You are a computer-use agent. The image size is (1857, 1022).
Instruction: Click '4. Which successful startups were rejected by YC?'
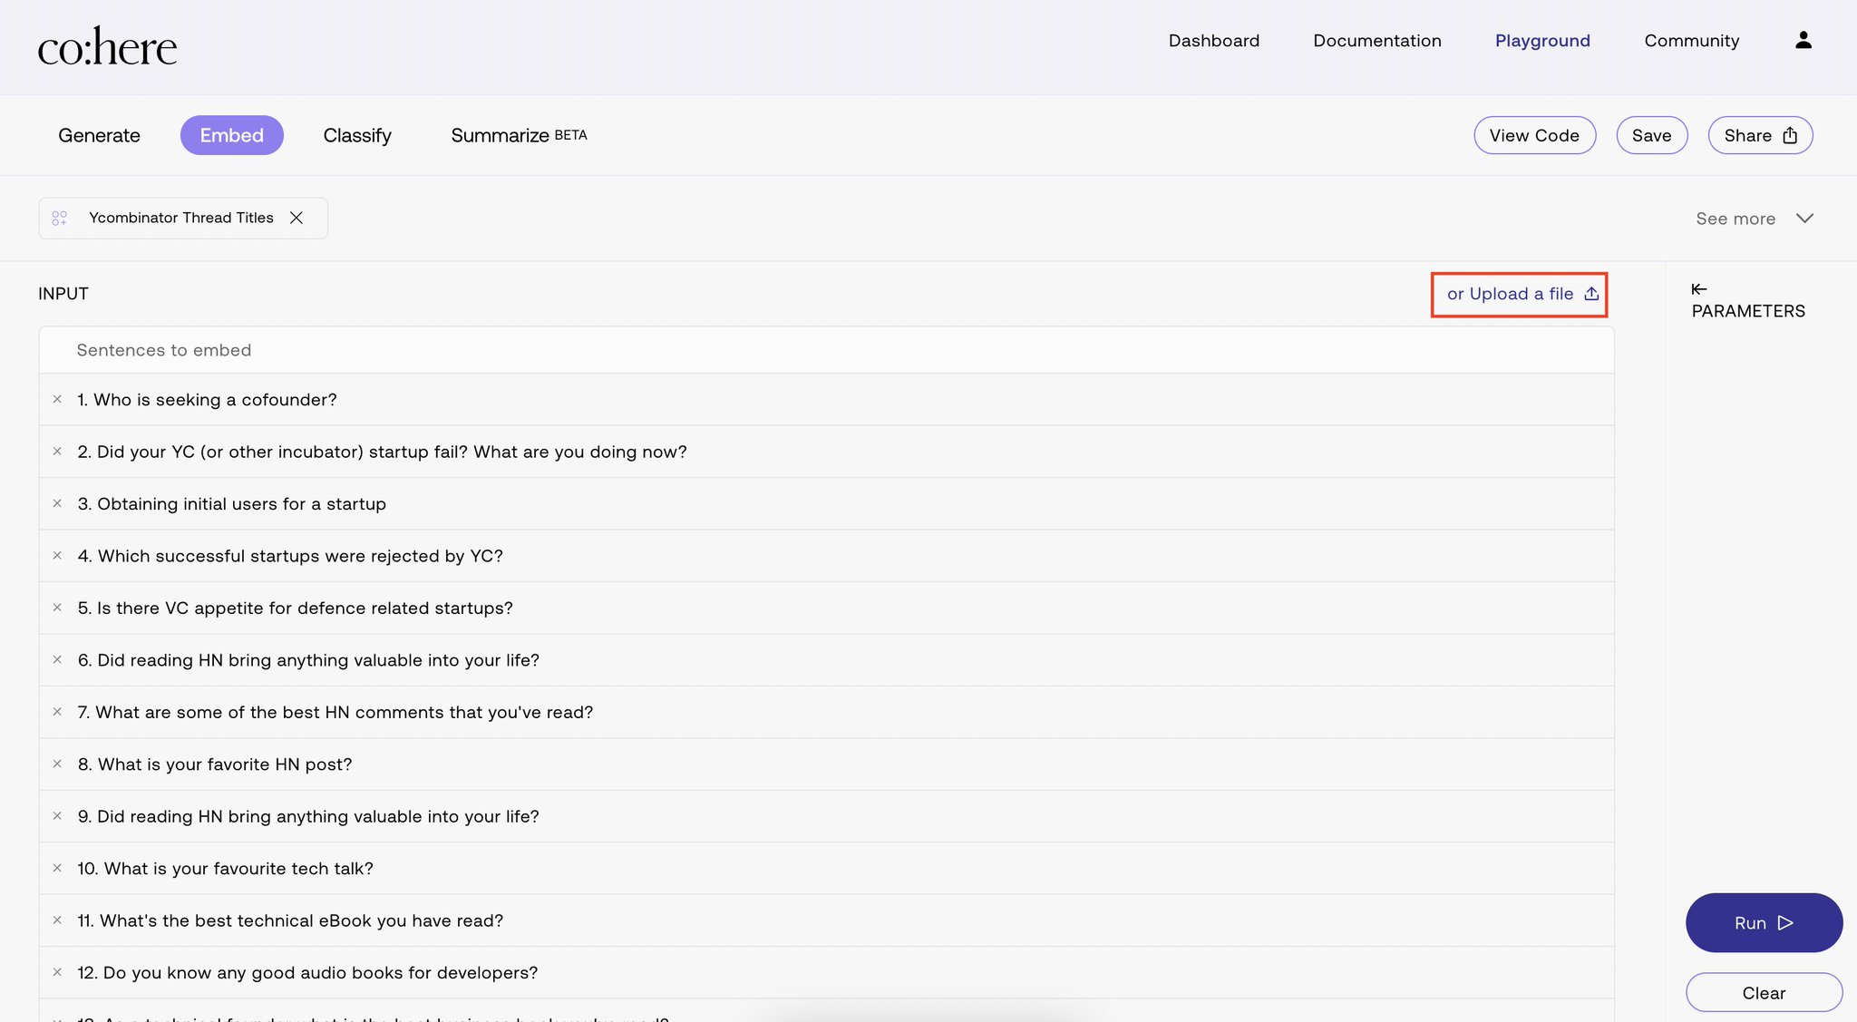290,556
